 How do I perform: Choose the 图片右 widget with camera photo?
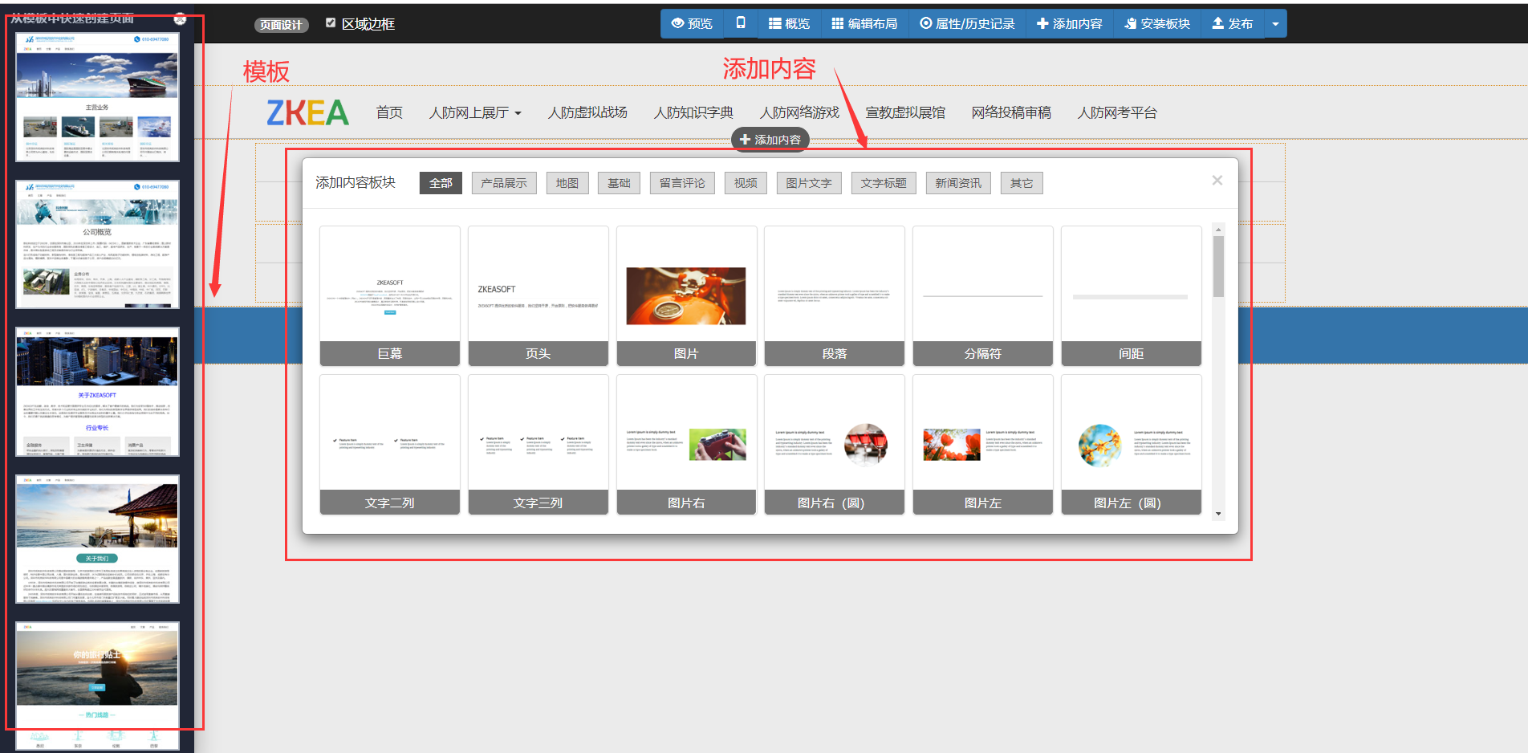[686, 445]
